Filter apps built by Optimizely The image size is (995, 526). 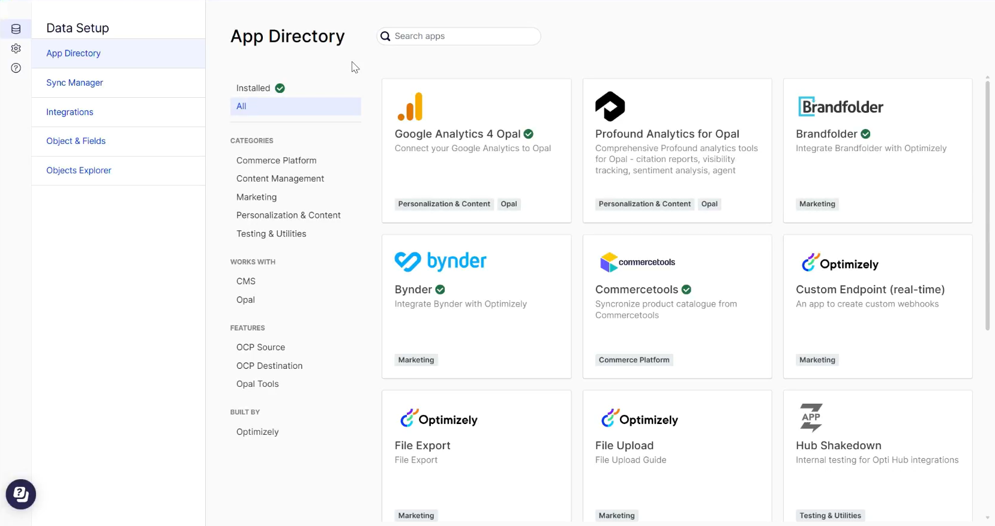(x=257, y=432)
